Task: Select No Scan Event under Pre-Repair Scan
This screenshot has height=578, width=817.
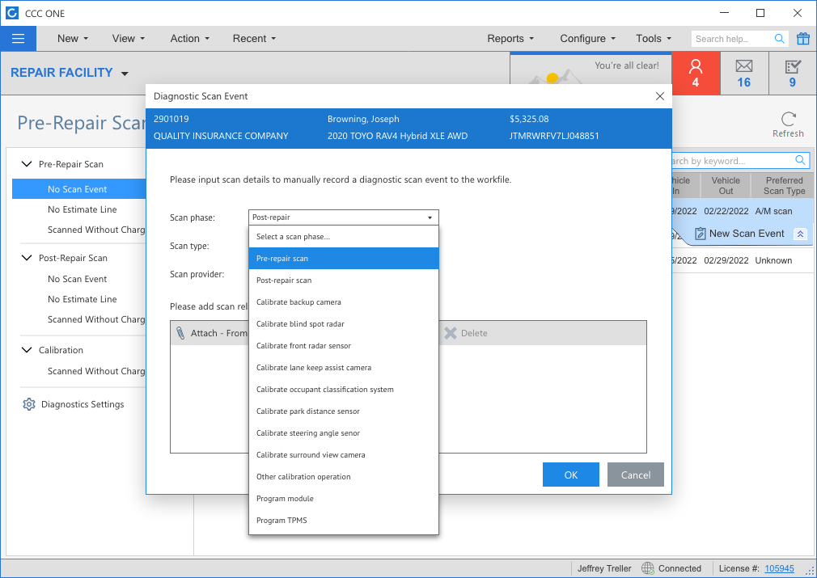Action: (x=78, y=189)
